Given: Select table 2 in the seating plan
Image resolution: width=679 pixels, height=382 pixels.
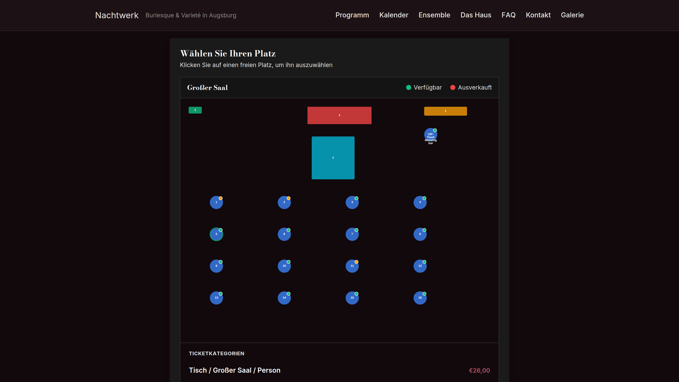Looking at the screenshot, I should 284,202.
